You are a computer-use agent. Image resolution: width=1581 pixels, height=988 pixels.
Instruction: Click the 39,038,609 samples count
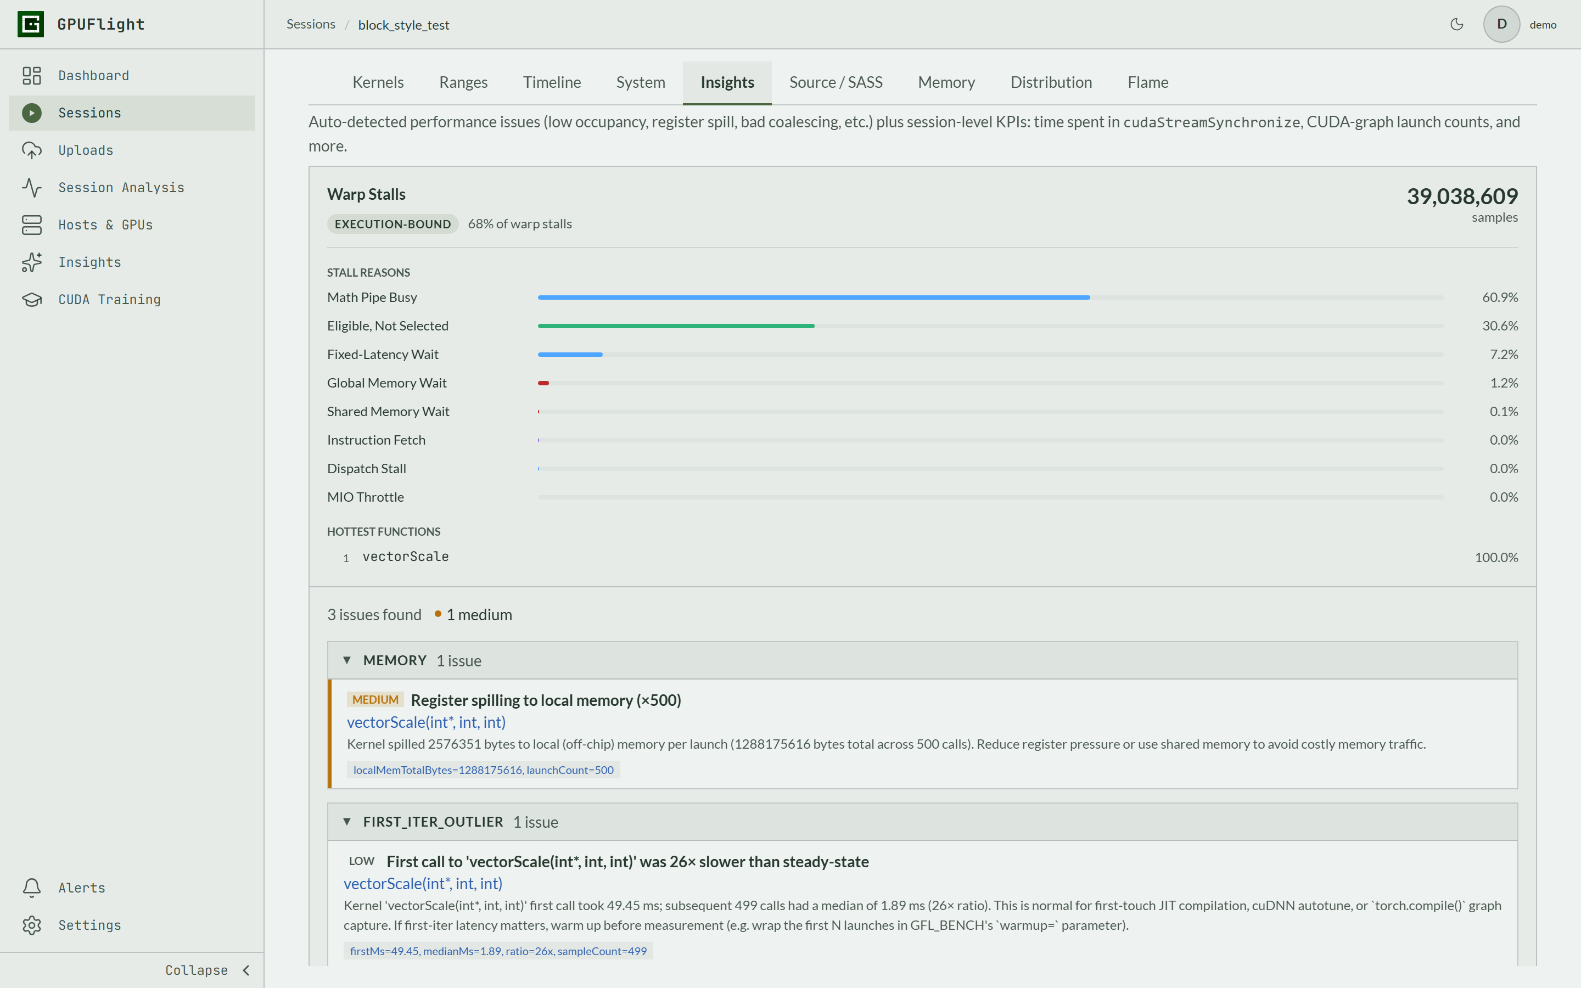coord(1462,196)
